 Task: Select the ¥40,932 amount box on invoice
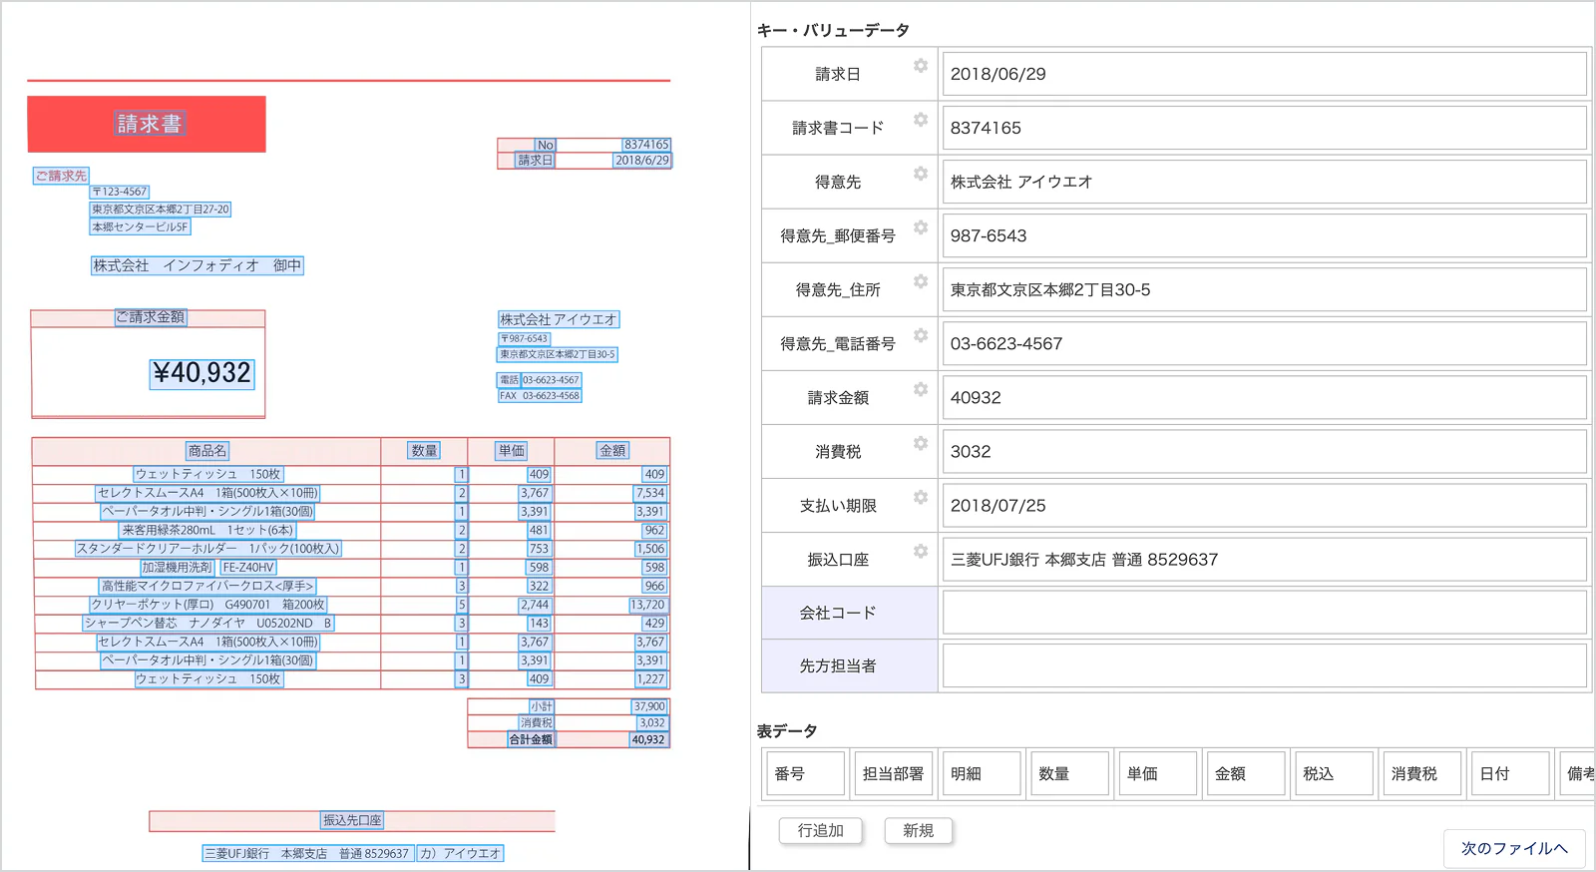202,373
